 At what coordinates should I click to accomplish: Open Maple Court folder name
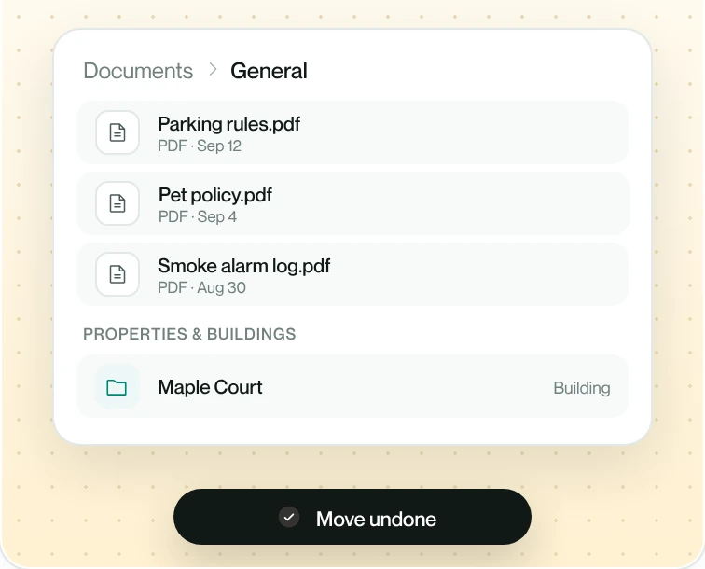click(210, 387)
